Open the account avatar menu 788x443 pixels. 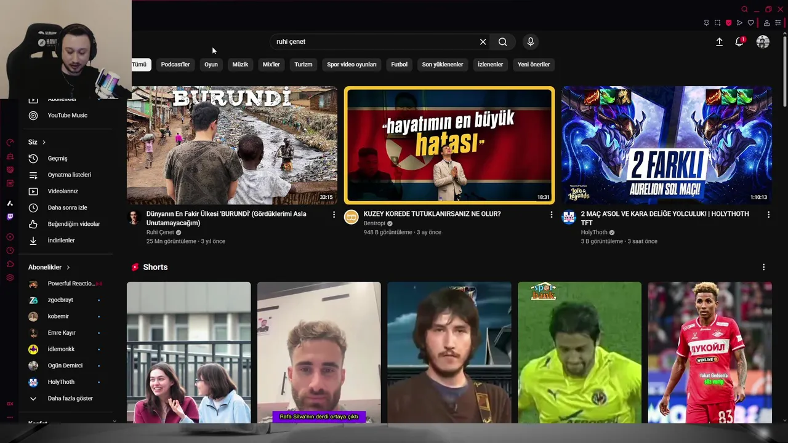(x=763, y=42)
